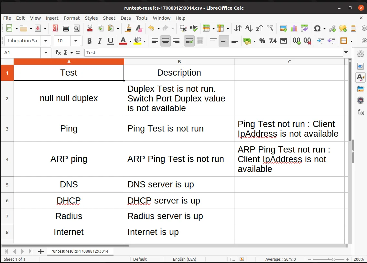Add a new sheet with plus button
This screenshot has height=263, width=367.
tap(41, 252)
